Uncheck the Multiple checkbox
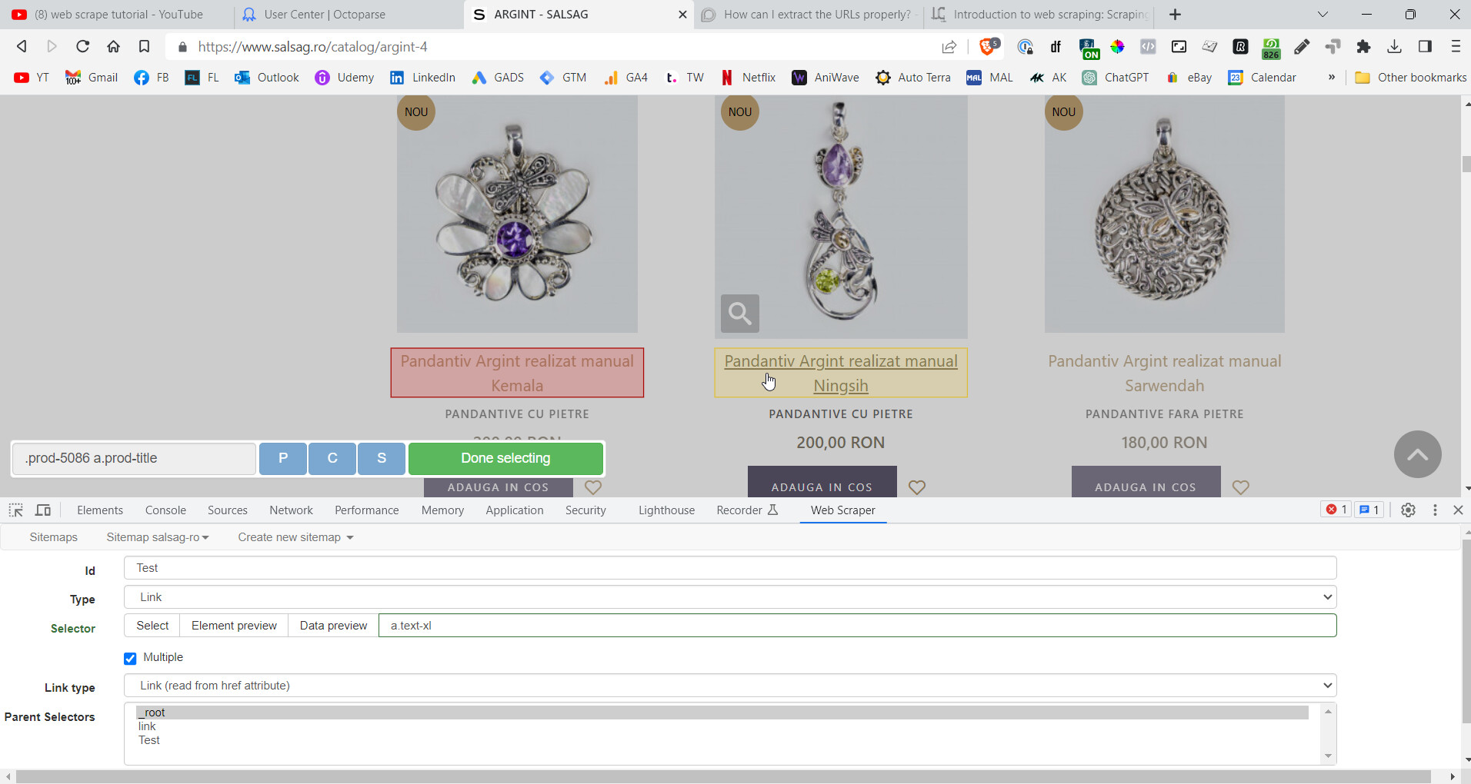This screenshot has height=784, width=1471. click(x=130, y=658)
